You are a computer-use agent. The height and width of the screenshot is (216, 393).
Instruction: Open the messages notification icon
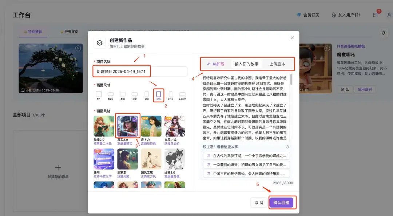point(375,15)
